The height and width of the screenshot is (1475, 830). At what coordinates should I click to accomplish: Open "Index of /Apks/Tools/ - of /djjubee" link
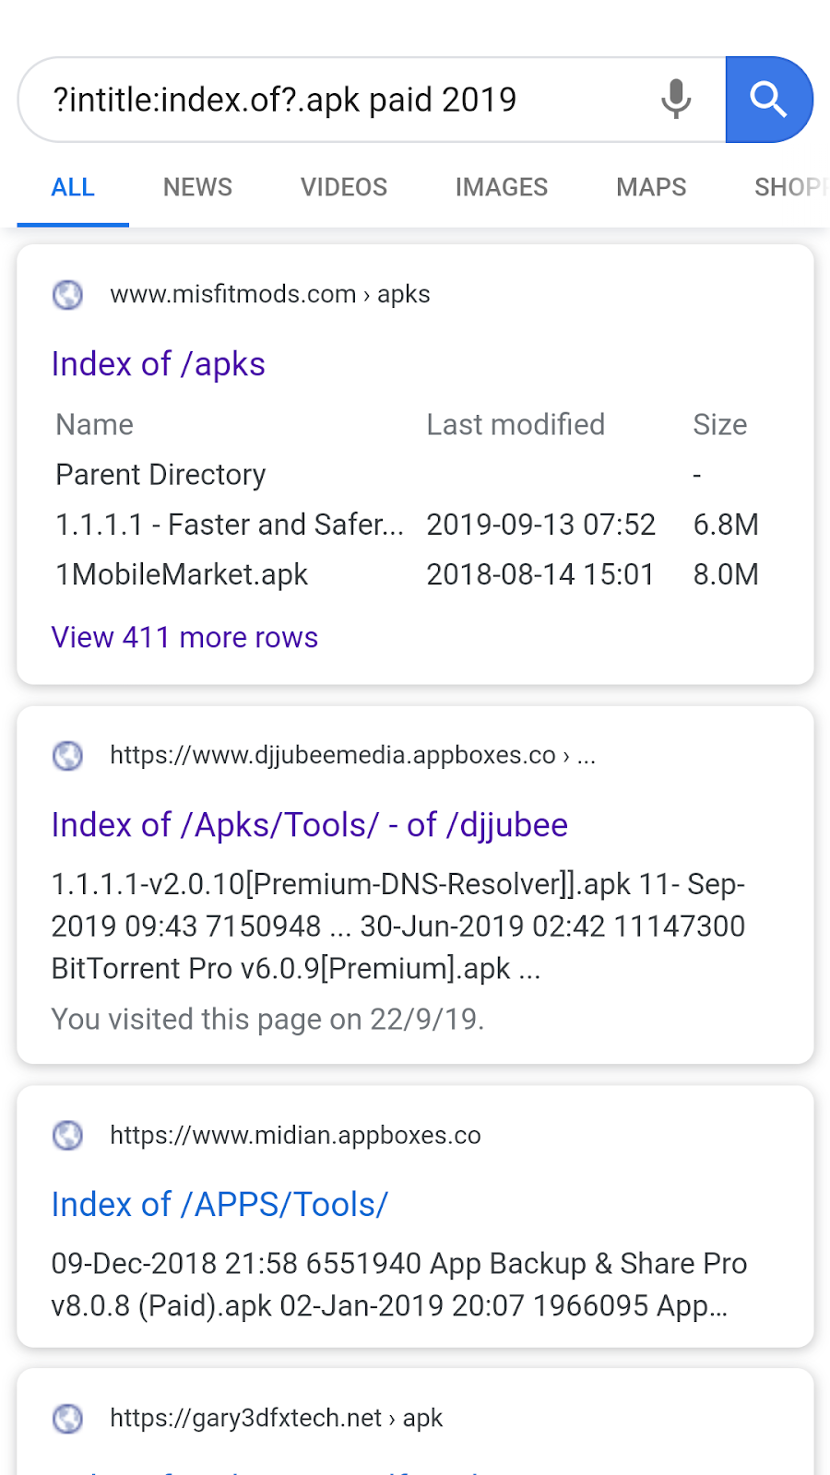tap(310, 825)
